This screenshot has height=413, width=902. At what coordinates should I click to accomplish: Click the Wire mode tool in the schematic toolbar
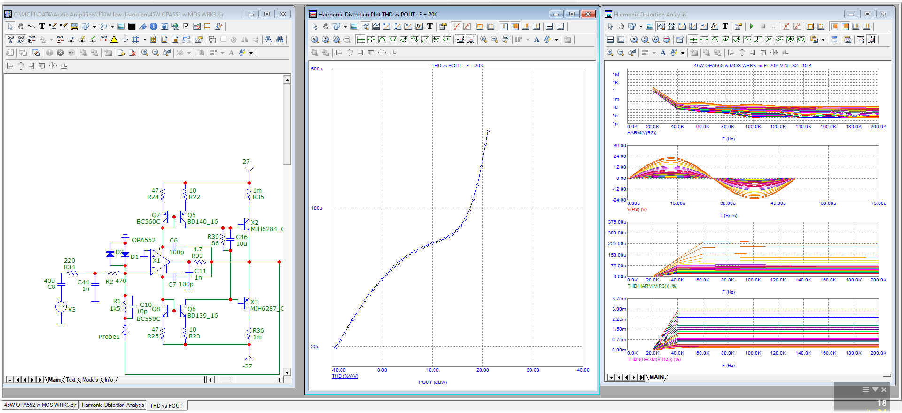point(53,26)
